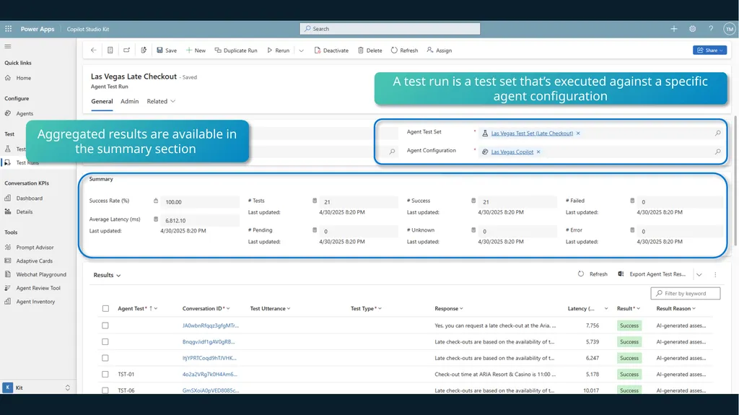Check the row with latency 6,247
The image size is (739, 415).
point(105,358)
